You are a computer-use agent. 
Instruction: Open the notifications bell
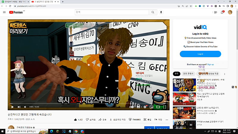coord(222,12)
